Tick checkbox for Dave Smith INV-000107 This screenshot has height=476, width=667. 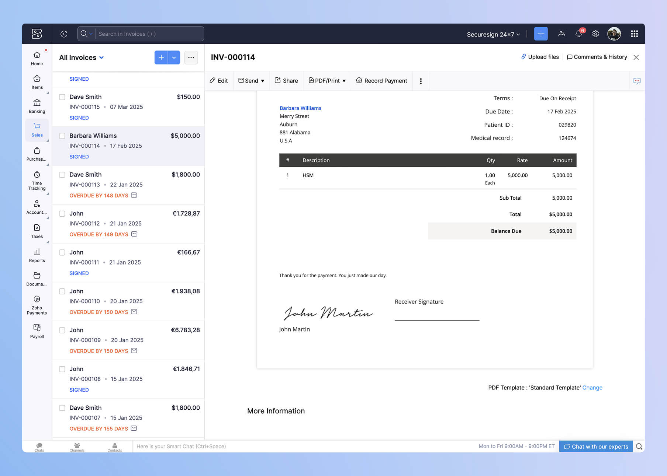point(62,408)
